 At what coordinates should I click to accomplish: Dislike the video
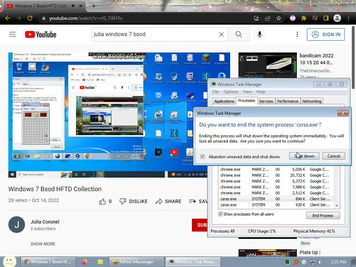(x=133, y=201)
